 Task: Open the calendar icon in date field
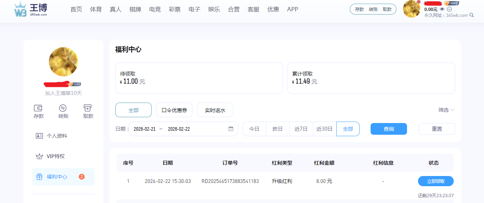(231, 129)
